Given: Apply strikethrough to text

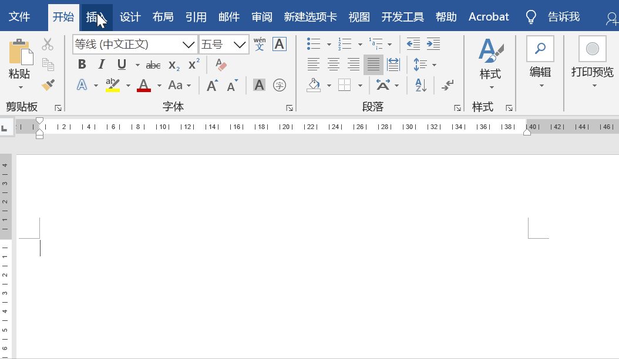Looking at the screenshot, I should click(x=153, y=65).
